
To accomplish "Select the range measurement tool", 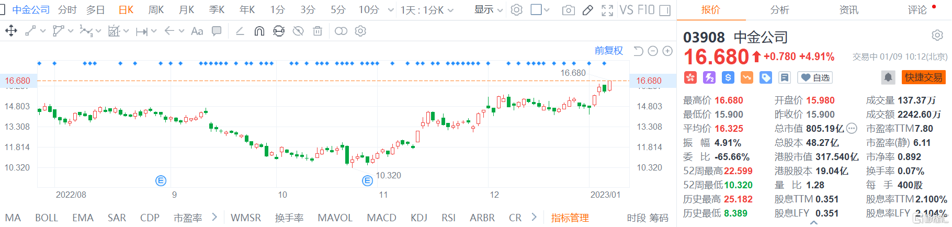I will click(x=142, y=32).
